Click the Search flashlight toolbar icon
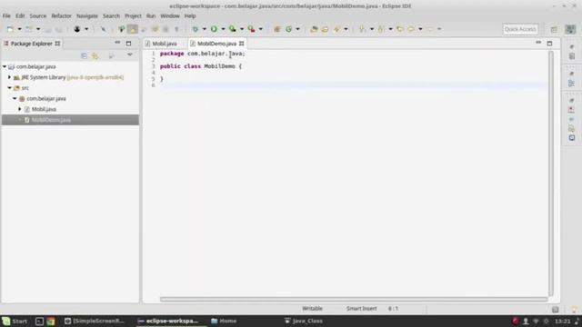Viewport: 582px width, 327px height. (336, 29)
